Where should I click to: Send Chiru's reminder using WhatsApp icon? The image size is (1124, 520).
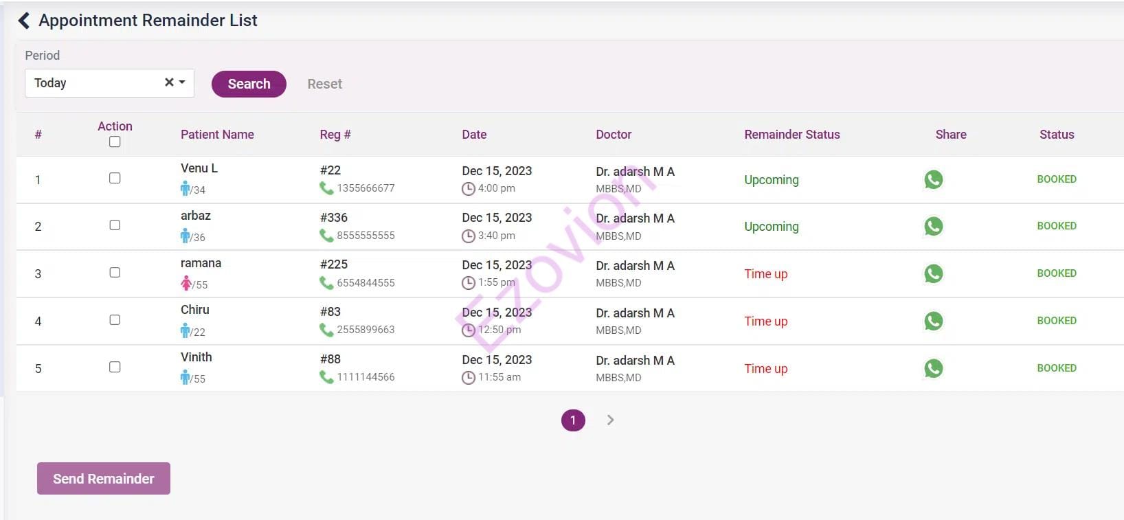[x=933, y=321]
